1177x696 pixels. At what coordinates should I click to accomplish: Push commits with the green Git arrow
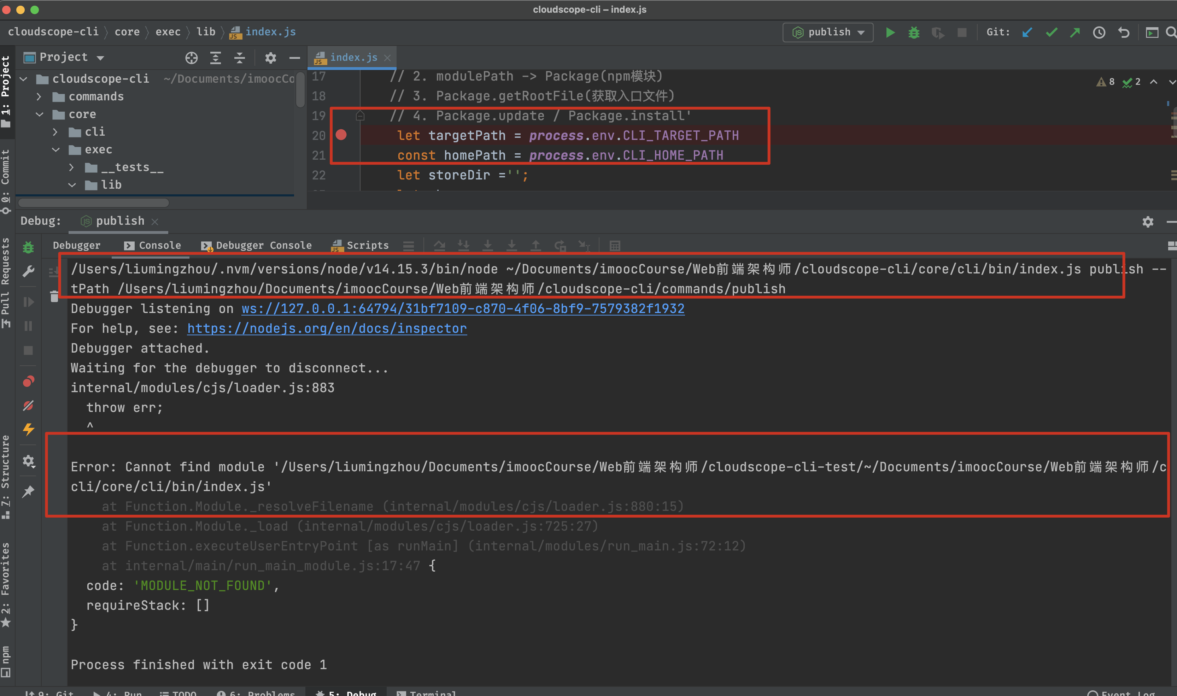coord(1075,33)
